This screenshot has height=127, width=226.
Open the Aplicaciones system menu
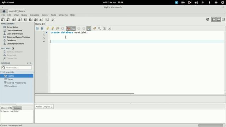pos(8,2)
